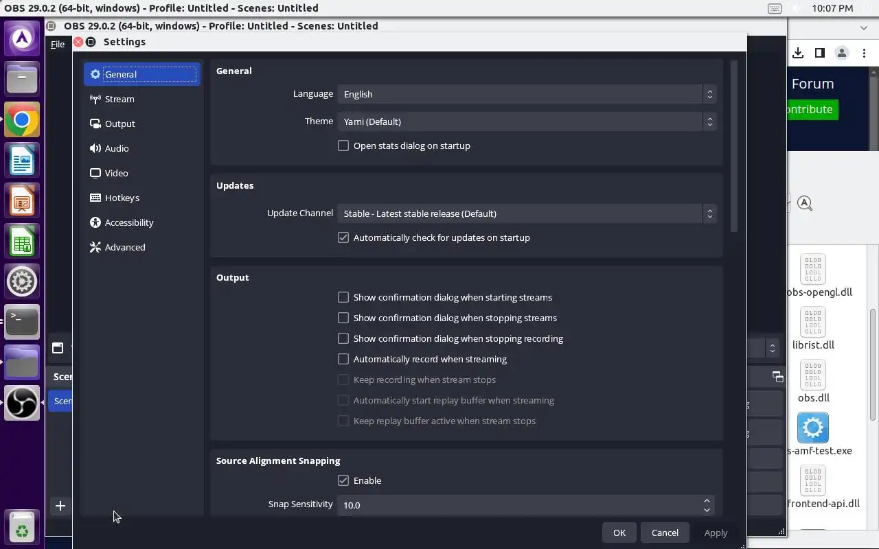
Task: Launch LibreOffice Calc from the dock
Action: pos(22,242)
